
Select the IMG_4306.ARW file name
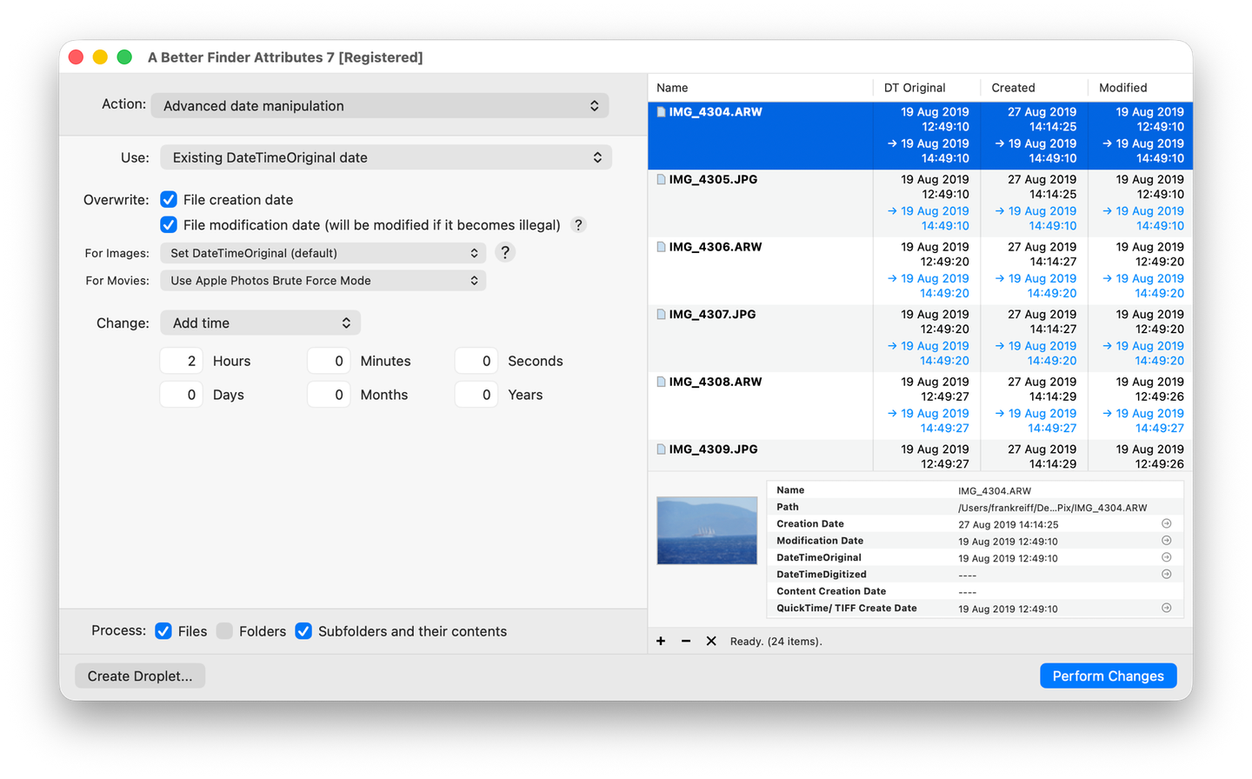pyautogui.click(x=715, y=247)
